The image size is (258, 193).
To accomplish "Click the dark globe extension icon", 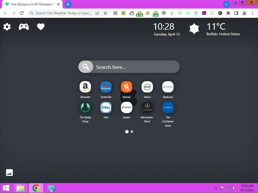I will [x=220, y=13].
